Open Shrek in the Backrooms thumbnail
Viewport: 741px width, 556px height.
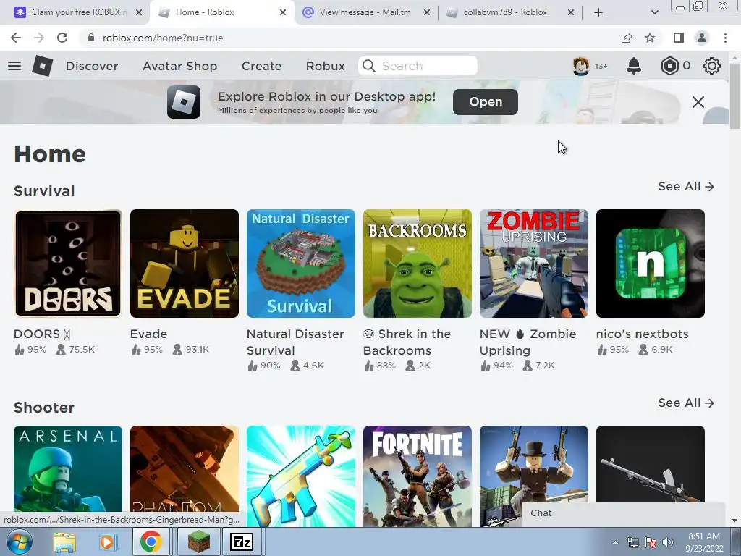(418, 264)
